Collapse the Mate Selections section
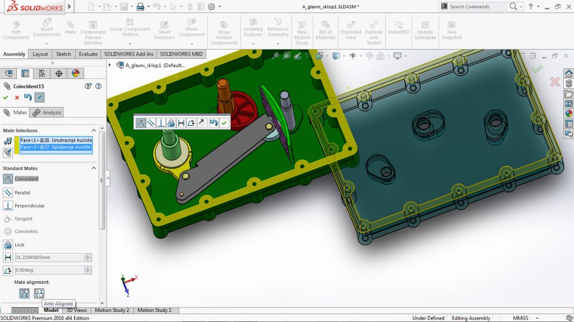Screen dimensions: 574x322 (94, 130)
